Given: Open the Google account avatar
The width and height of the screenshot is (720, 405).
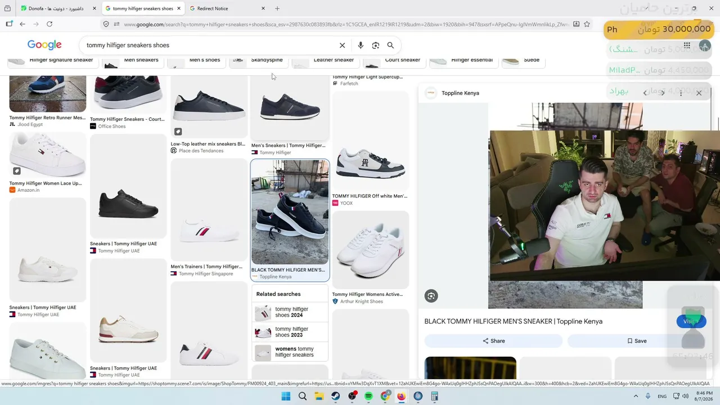Looking at the screenshot, I should [x=704, y=46].
